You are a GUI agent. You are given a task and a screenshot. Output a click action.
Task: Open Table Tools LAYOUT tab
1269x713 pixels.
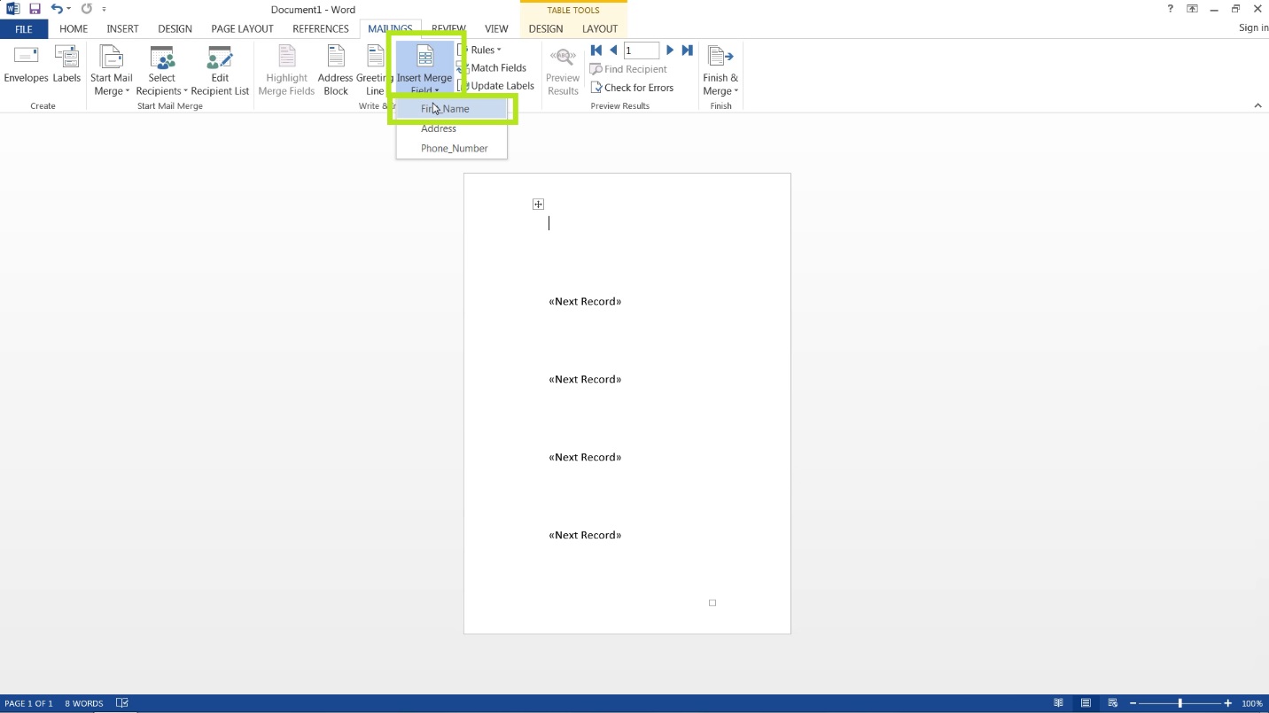coord(600,28)
